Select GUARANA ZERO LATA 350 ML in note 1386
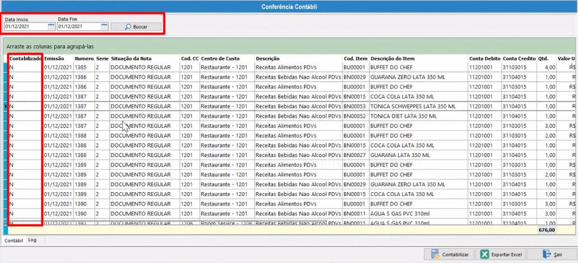 (419, 77)
